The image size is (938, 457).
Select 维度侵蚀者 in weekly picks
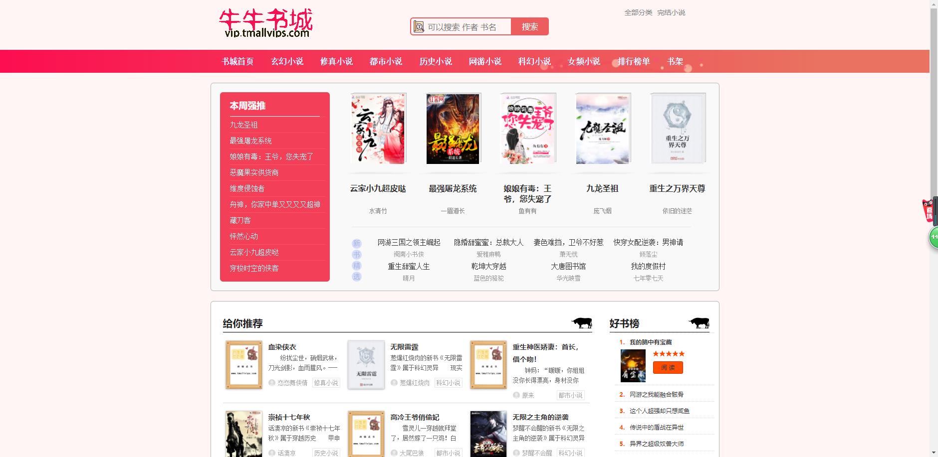(x=247, y=189)
